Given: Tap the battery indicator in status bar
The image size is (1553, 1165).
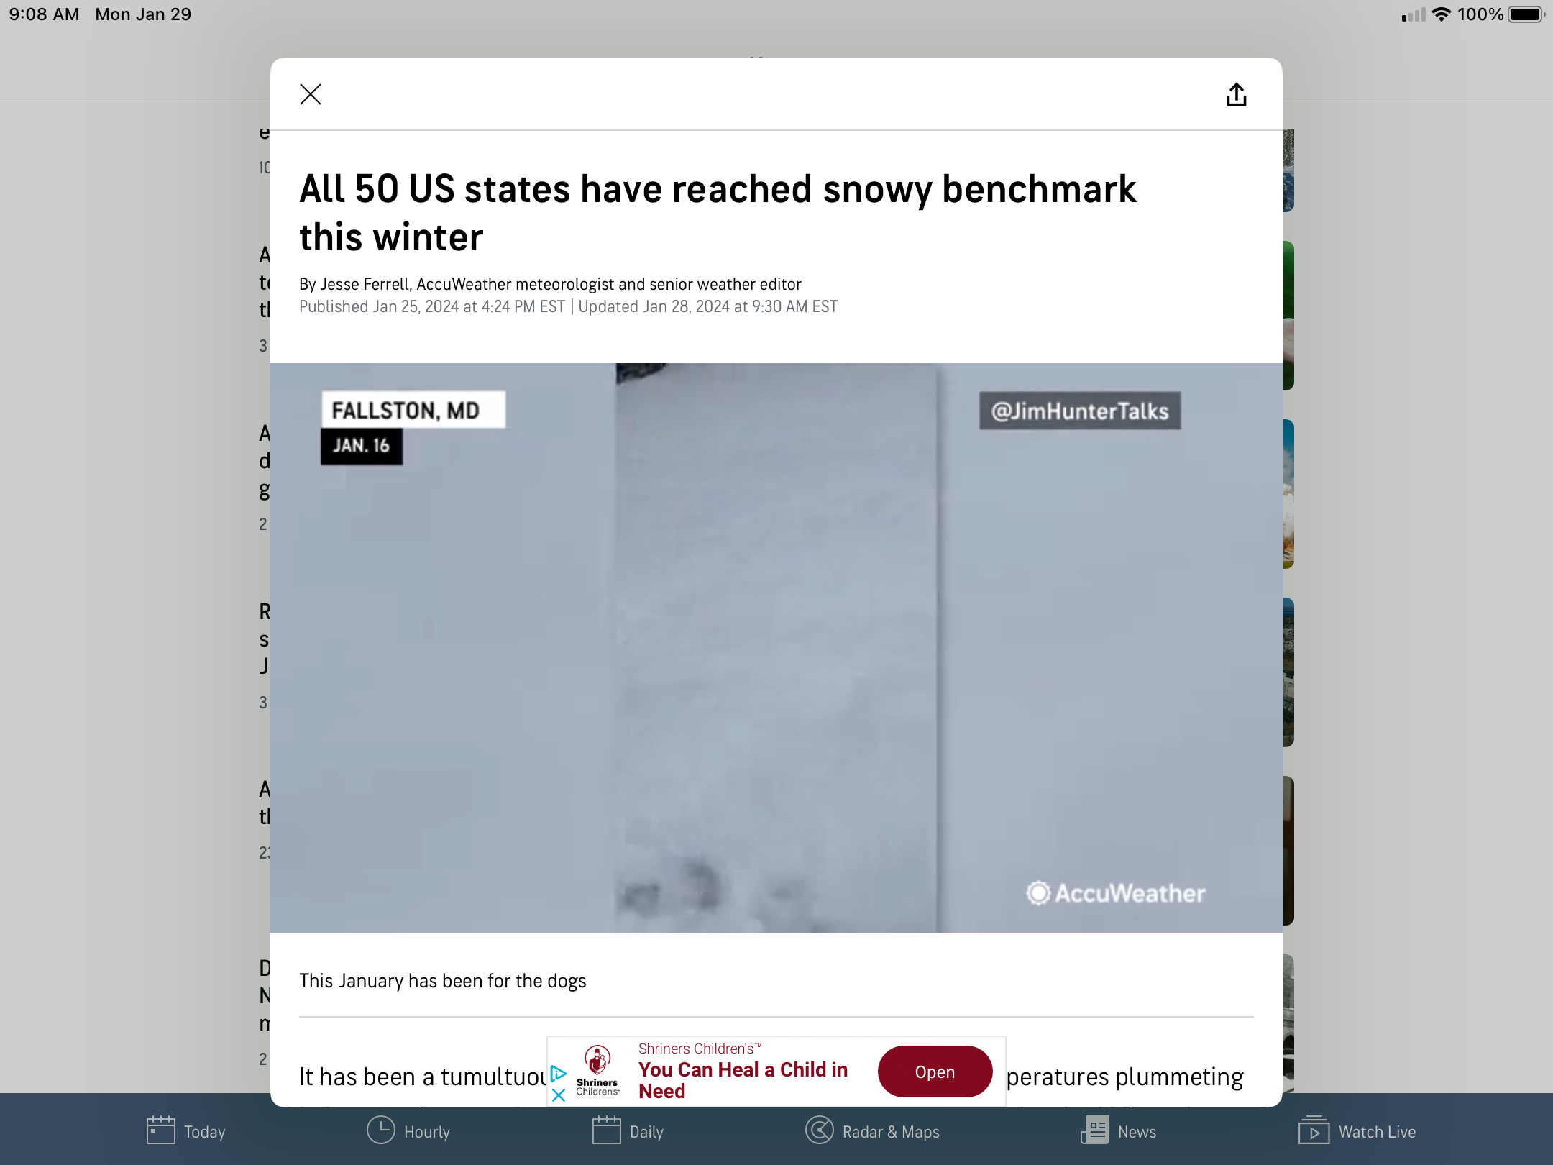Looking at the screenshot, I should [x=1526, y=14].
